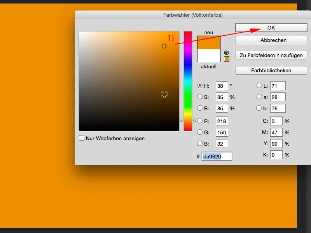311x233 pixels.
Task: Click the brightness B field 85
Action: 222,108
